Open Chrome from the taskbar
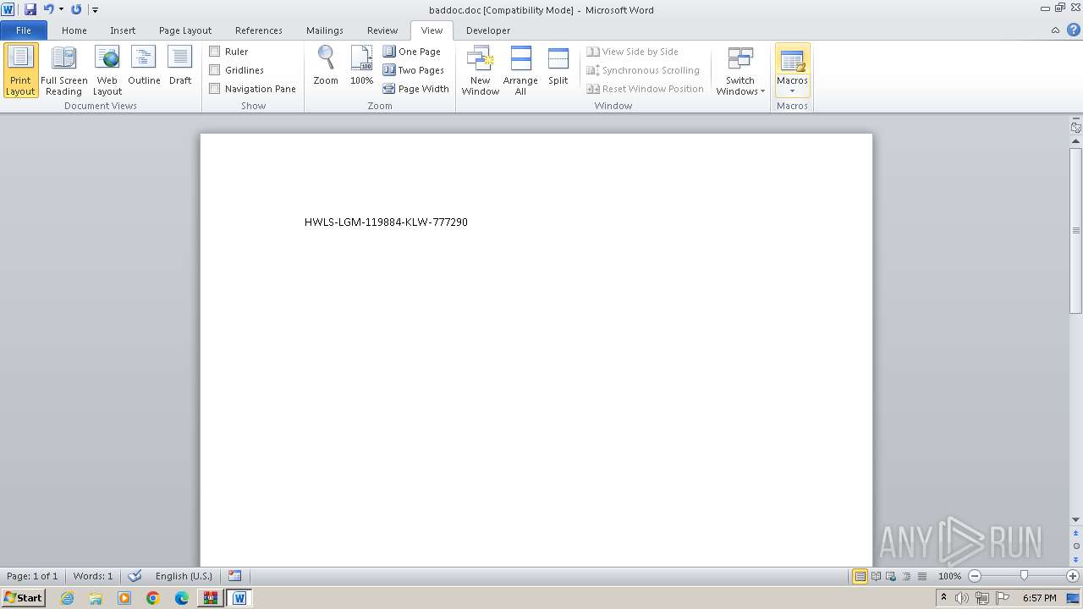 (x=153, y=598)
